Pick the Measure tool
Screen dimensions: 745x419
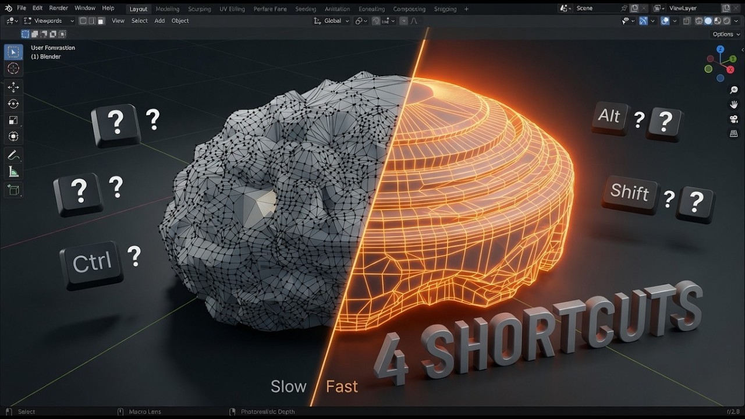pyautogui.click(x=13, y=172)
